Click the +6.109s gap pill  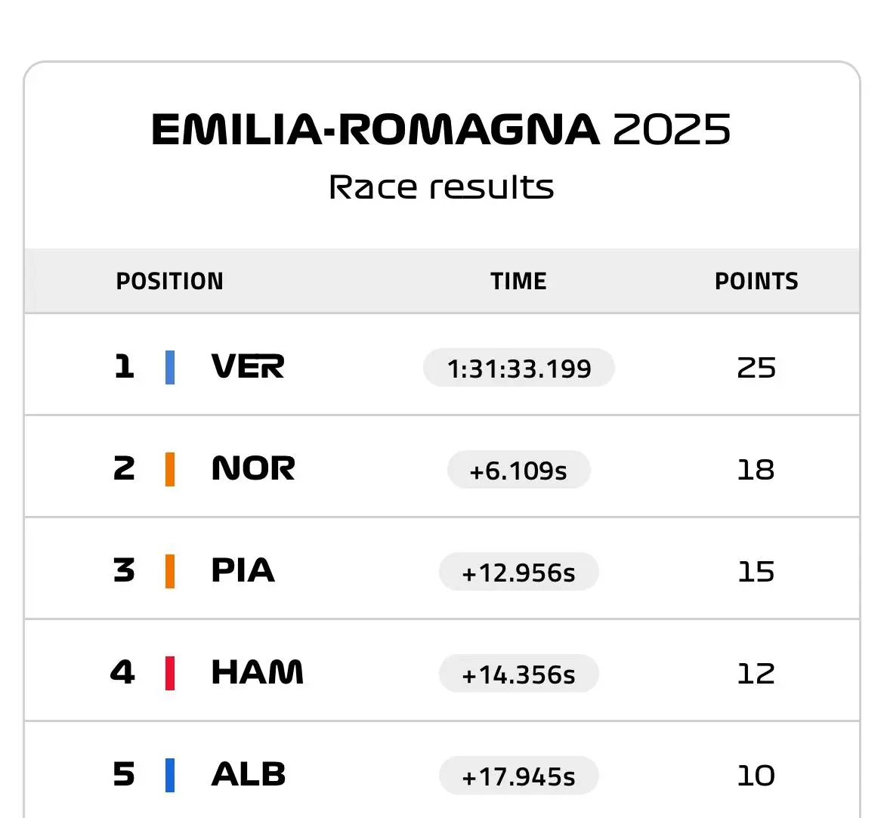click(518, 470)
